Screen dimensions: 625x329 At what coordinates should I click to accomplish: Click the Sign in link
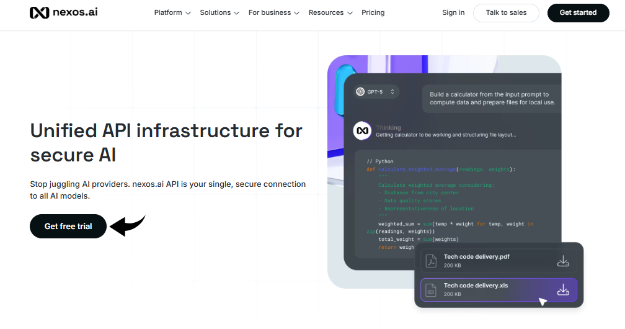point(453,13)
